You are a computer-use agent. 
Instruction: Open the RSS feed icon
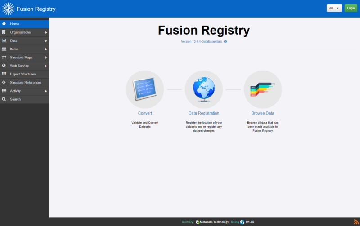point(356,222)
